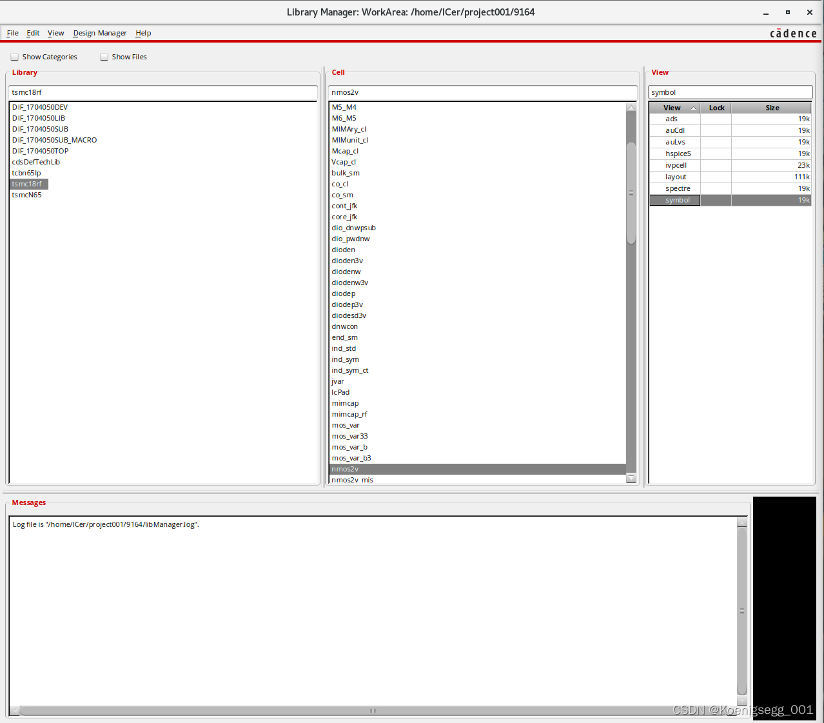Sort by the Size column header

[x=772, y=108]
